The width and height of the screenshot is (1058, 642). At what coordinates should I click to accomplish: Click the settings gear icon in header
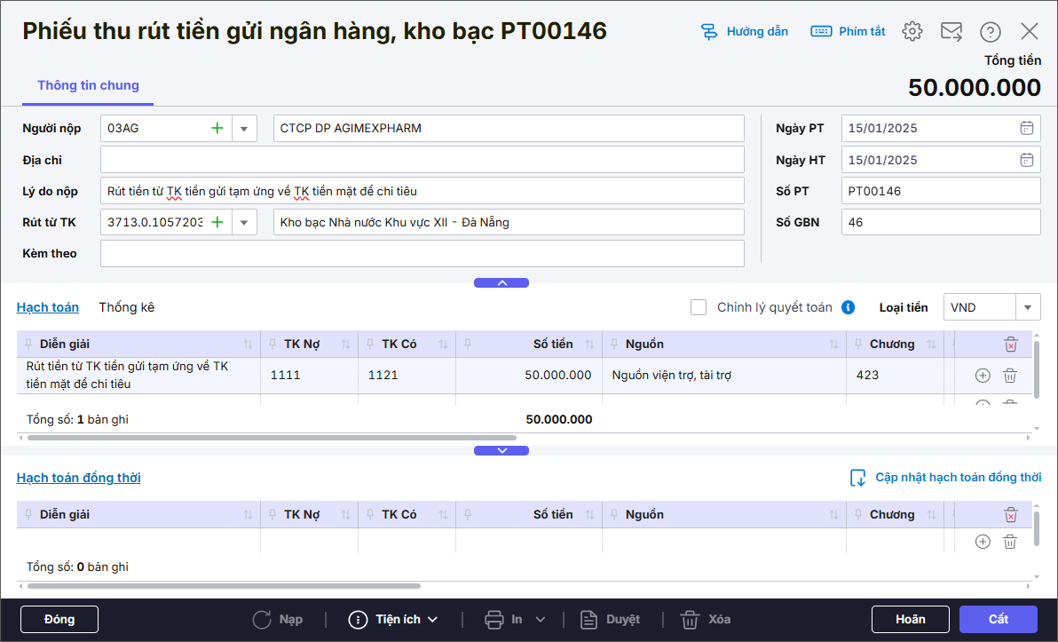point(912,32)
